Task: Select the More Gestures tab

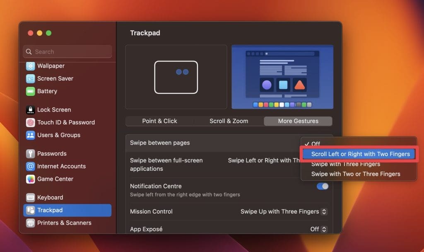Action: (x=298, y=121)
